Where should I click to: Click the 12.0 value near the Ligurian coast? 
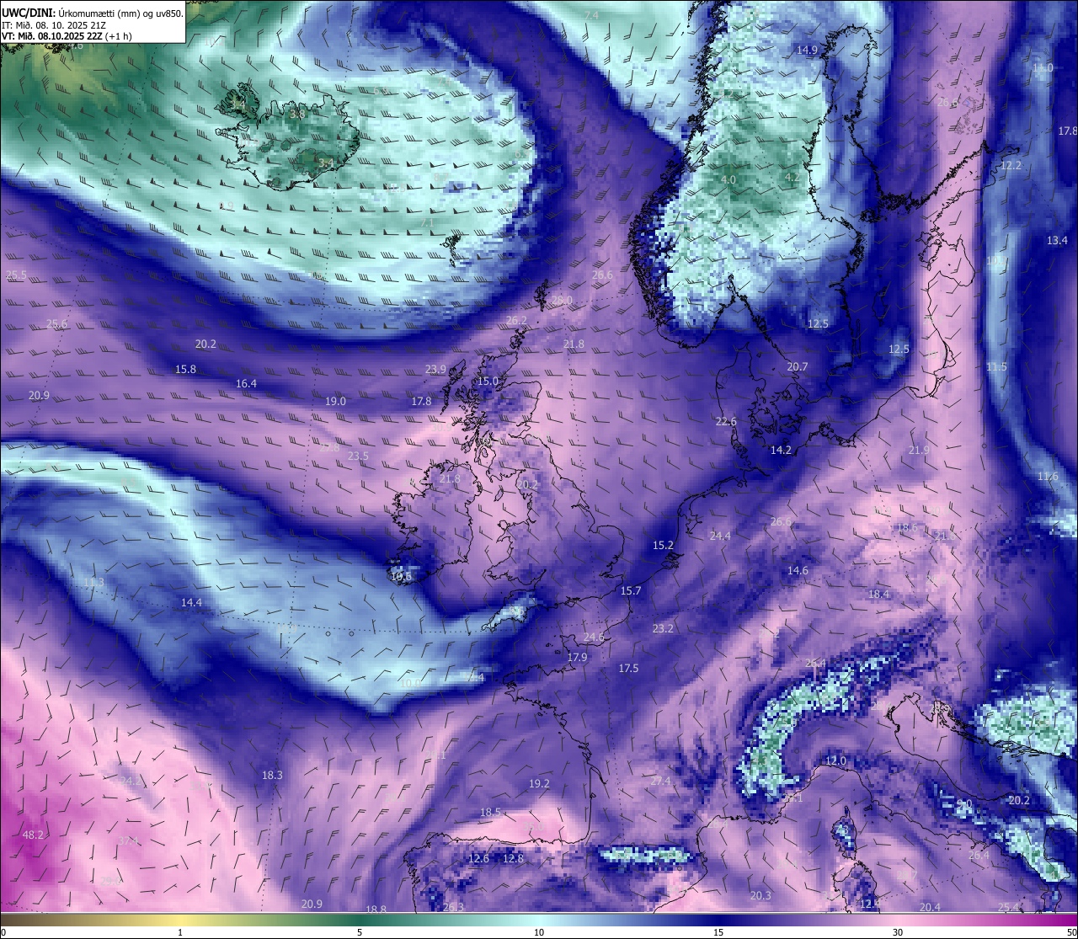[835, 761]
